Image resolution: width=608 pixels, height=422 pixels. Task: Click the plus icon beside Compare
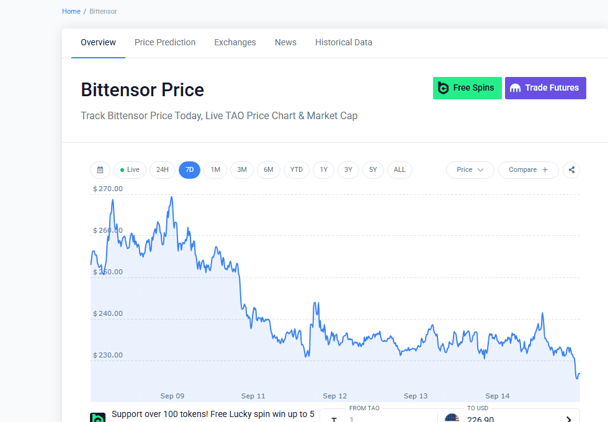(545, 170)
